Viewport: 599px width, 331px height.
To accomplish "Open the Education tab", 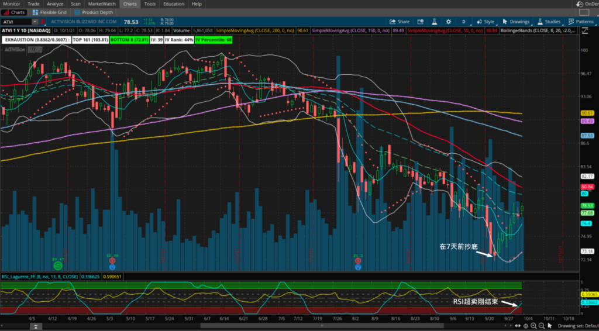I will tap(174, 4).
